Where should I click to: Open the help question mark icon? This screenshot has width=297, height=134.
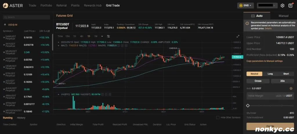pos(290,5)
